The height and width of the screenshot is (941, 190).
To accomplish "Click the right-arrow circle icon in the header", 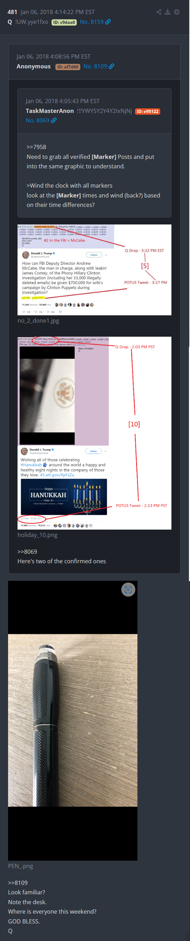I will click(x=177, y=12).
